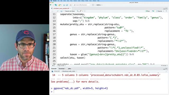The image size is (169, 95).
Task: Click the workspace panes grid icon
Action: click(93, 5)
